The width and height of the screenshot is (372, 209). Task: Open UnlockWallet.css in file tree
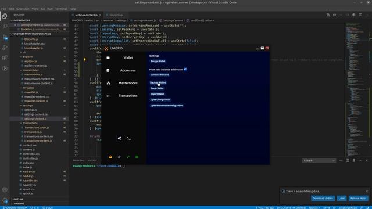[34, 44]
